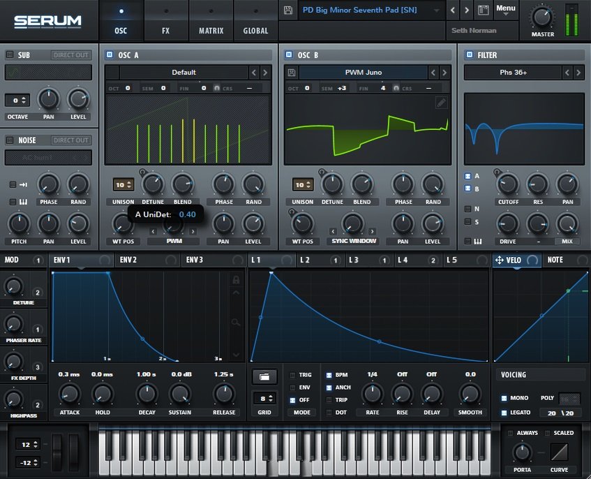Click the portamento curve thumbnail

coord(560,452)
